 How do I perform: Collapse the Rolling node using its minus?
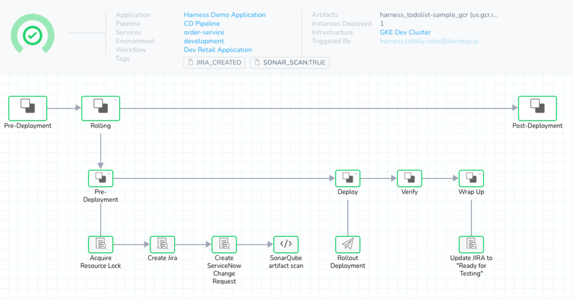coord(116,100)
